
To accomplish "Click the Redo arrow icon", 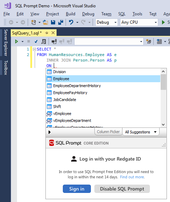I will pyautogui.click(x=83, y=22).
